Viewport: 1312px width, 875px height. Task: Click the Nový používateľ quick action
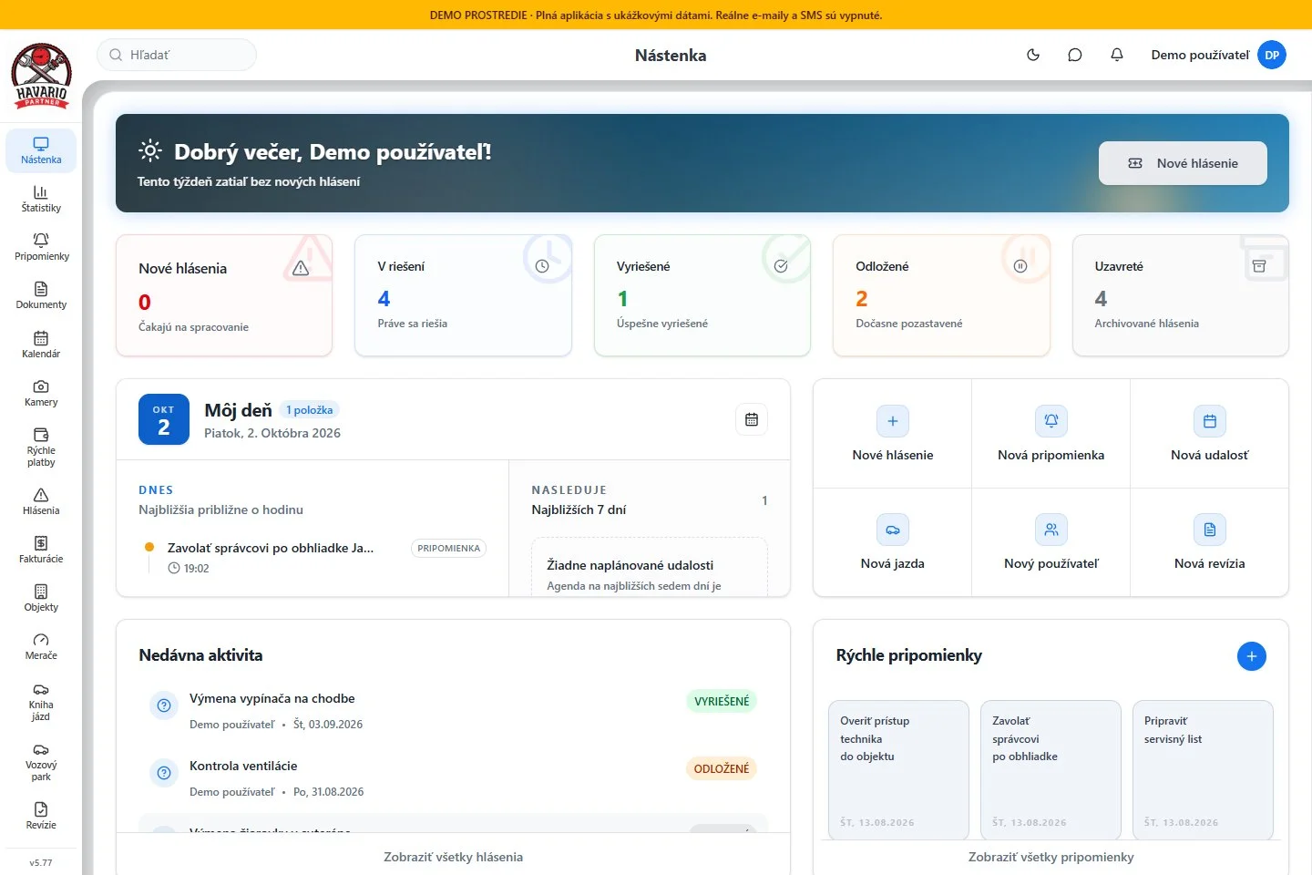[1051, 542]
